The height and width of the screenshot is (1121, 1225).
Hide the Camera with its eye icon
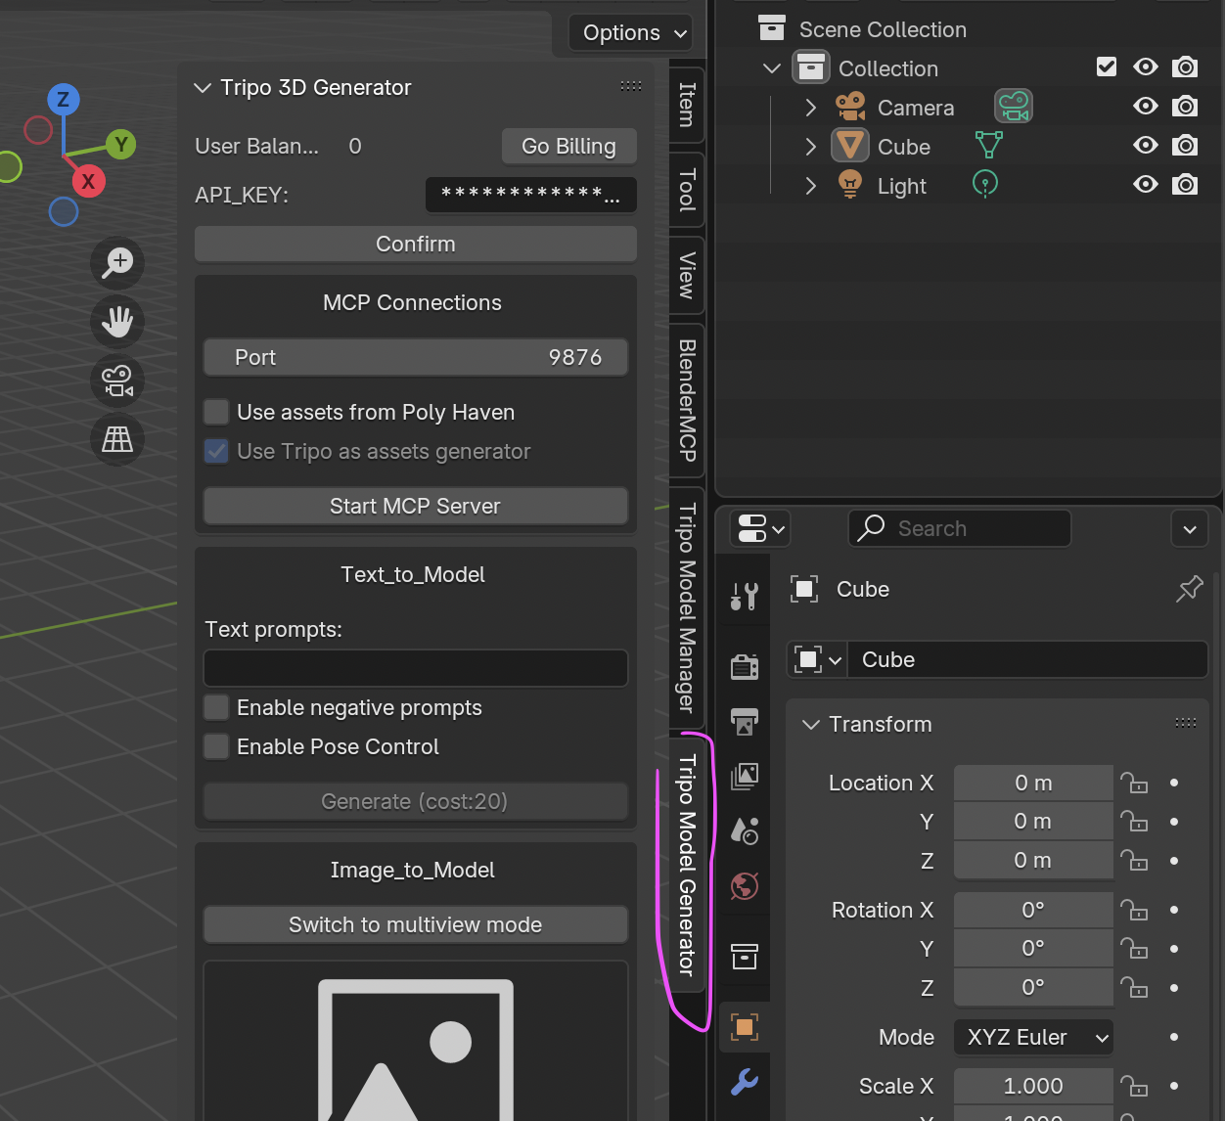point(1146,106)
